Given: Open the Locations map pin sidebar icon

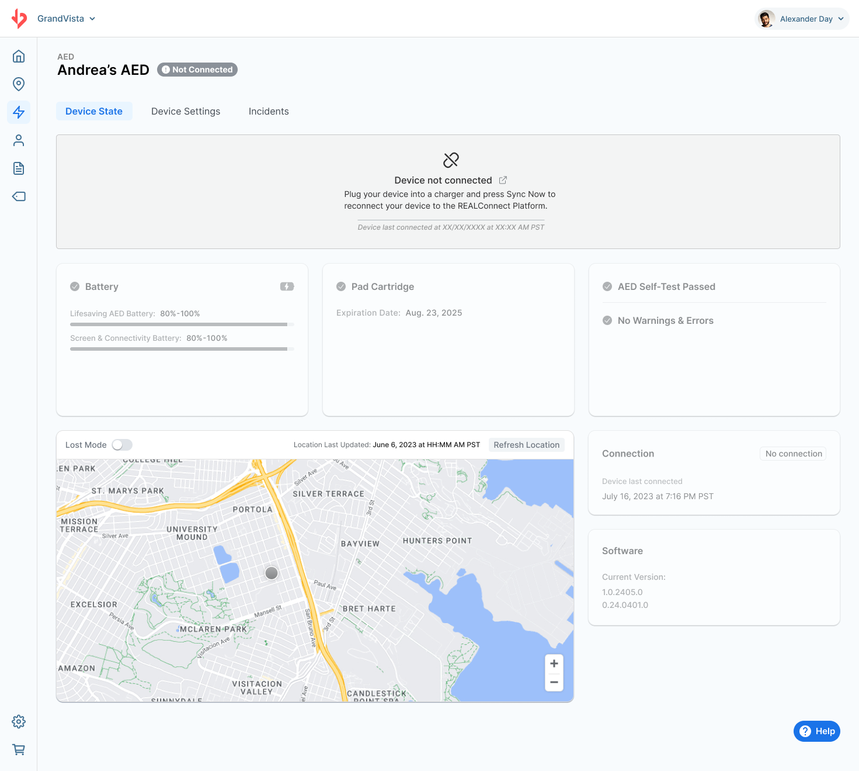Looking at the screenshot, I should tap(19, 84).
